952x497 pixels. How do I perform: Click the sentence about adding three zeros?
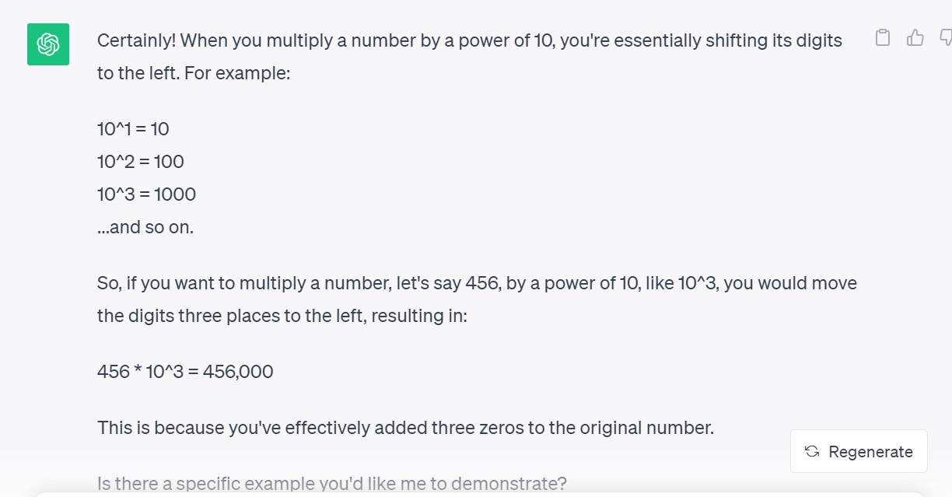click(x=405, y=428)
